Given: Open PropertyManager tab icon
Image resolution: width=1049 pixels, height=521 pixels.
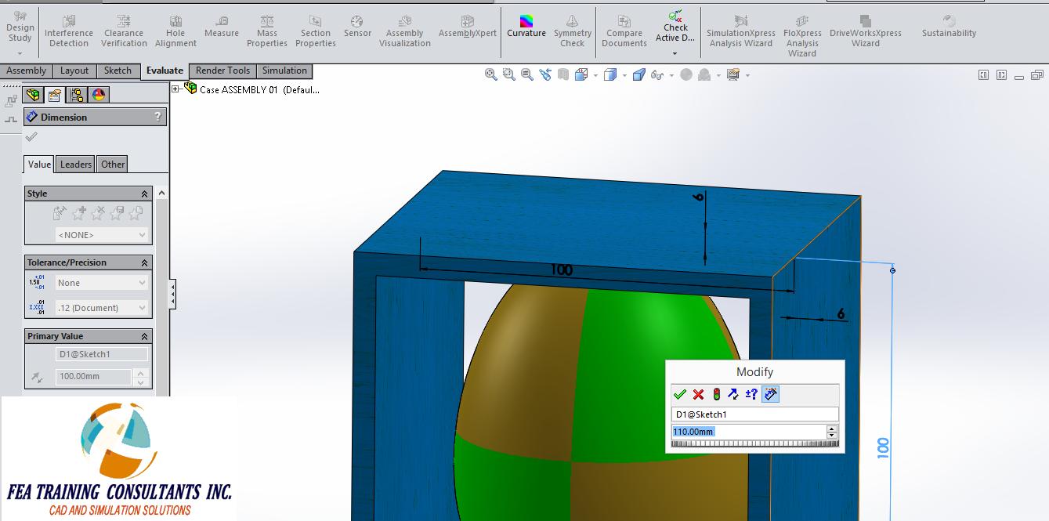Looking at the screenshot, I should pos(54,95).
